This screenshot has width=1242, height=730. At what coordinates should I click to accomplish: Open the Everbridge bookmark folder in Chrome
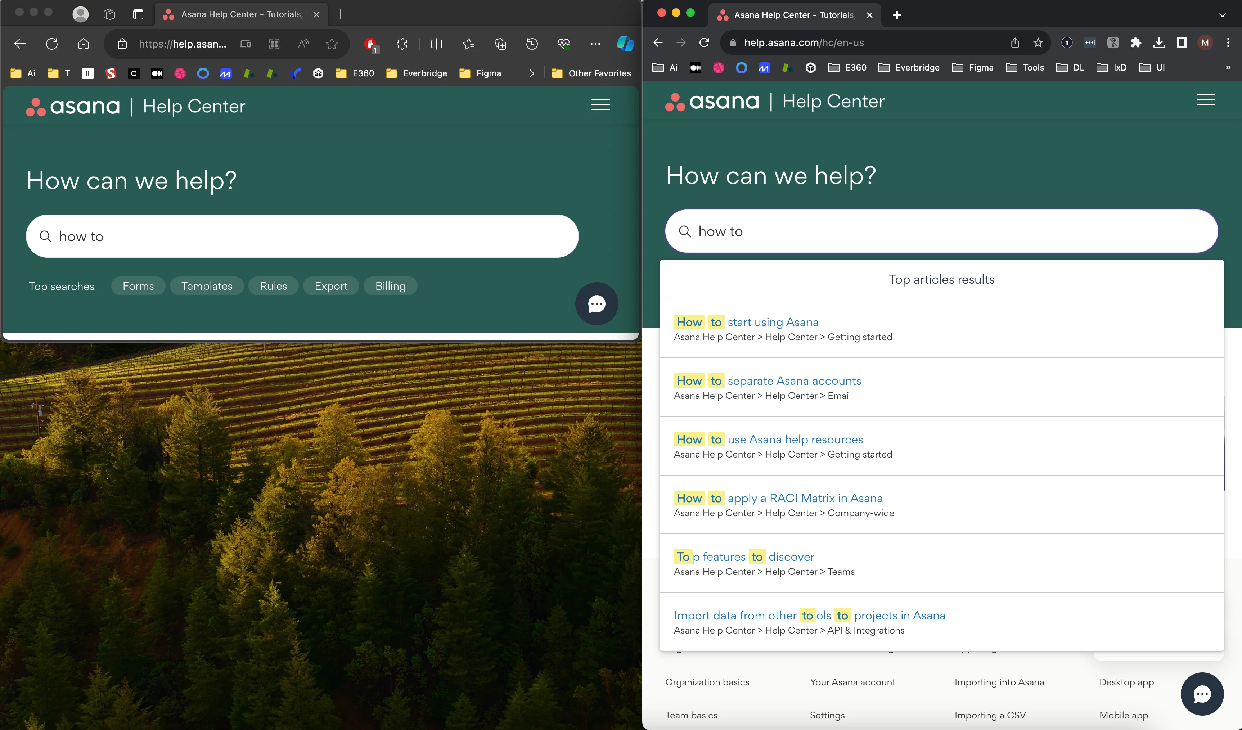tap(909, 68)
